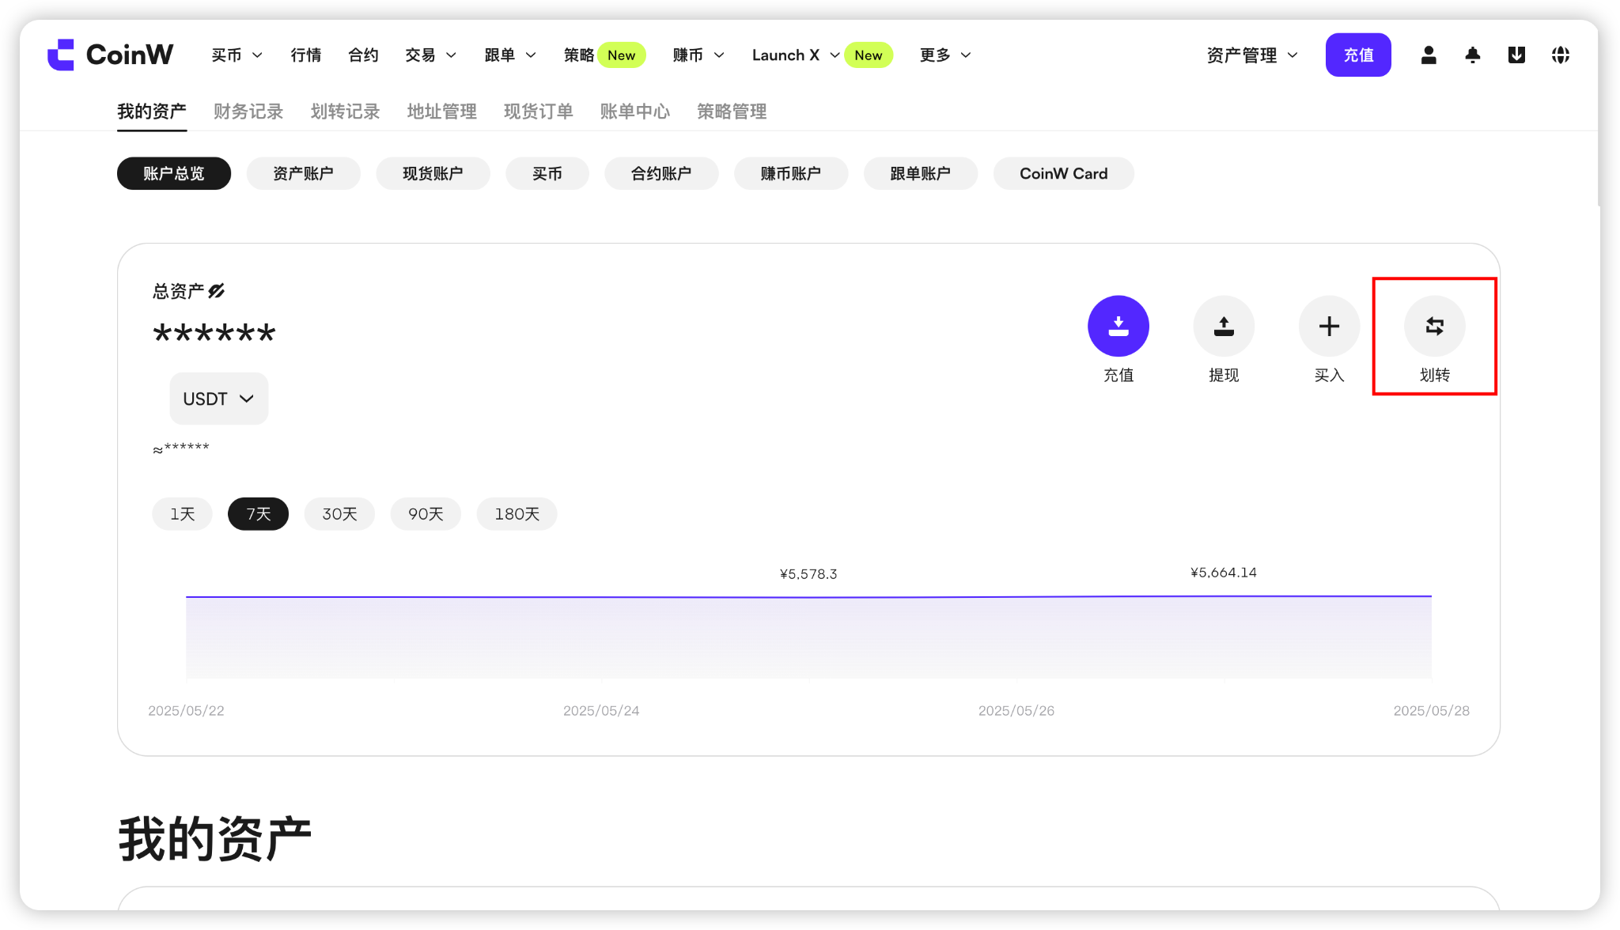Image resolution: width=1620 pixels, height=930 pixels.
Task: Select the 买币 account pill
Action: 547,173
